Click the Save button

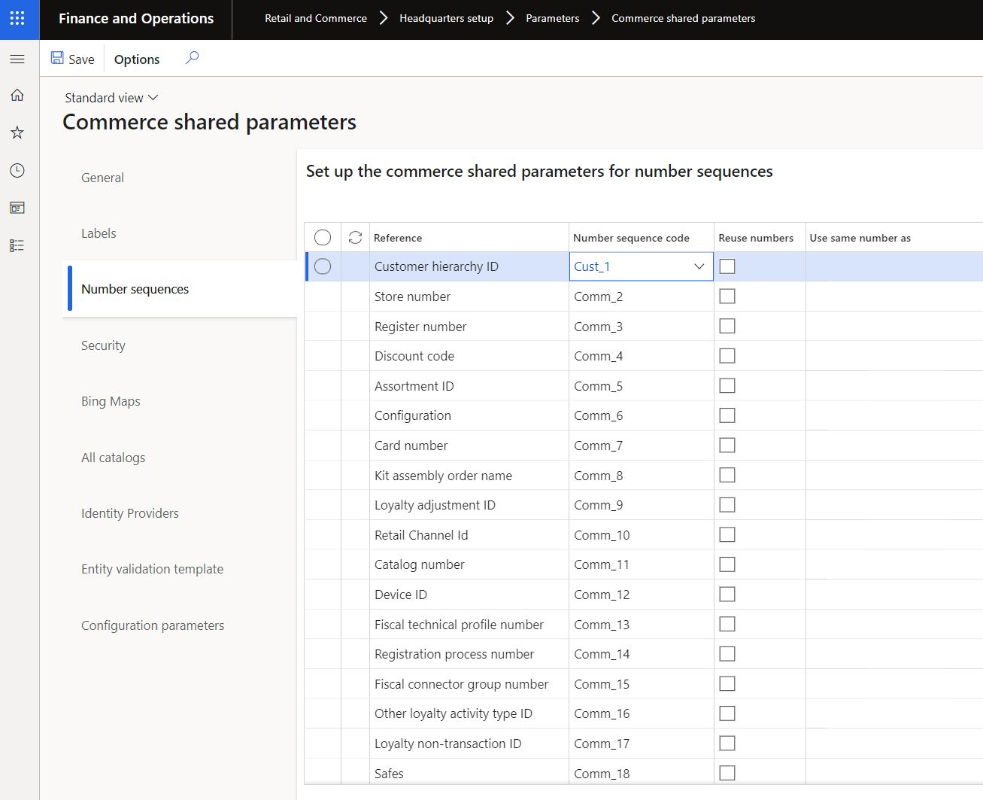tap(73, 59)
